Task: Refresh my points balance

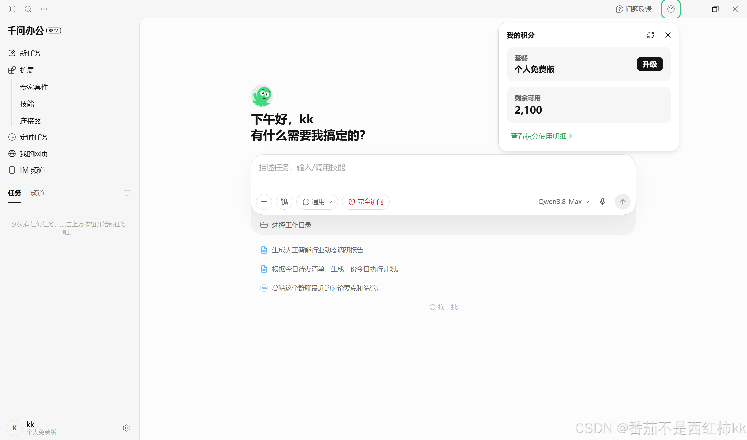Action: pos(651,35)
